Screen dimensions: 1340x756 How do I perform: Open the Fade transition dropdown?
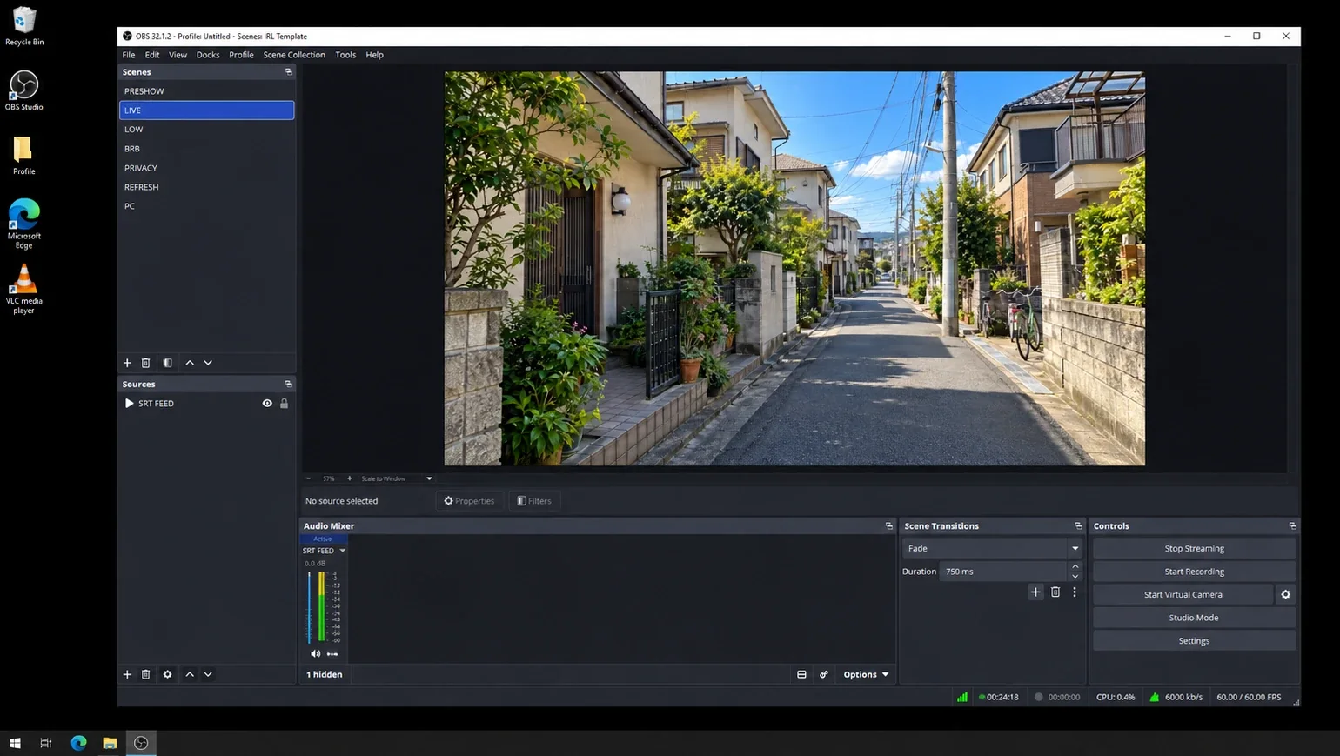coord(992,549)
